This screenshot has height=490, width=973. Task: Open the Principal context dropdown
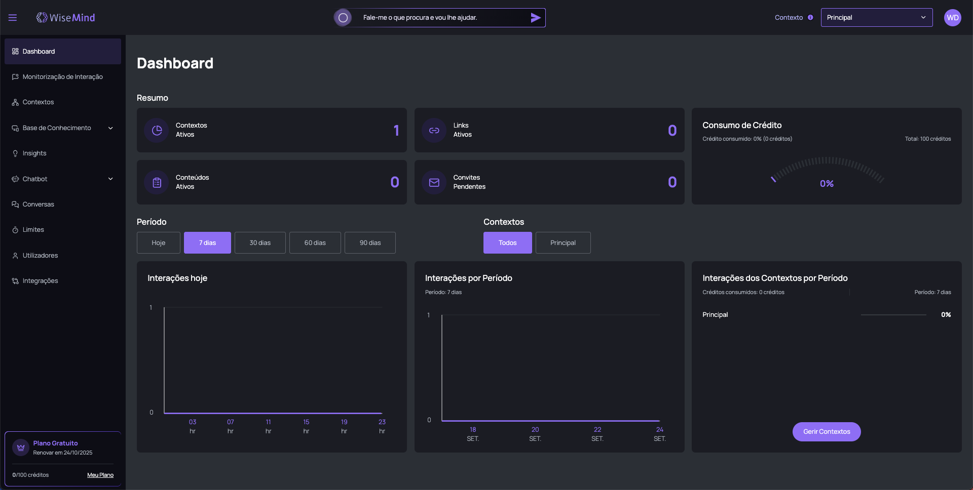tap(876, 18)
